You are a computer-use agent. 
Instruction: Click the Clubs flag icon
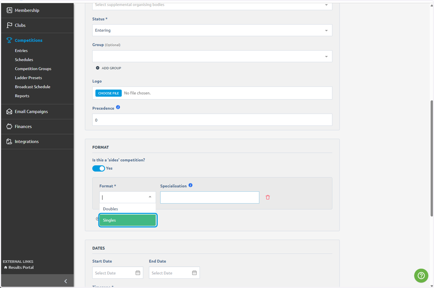click(9, 25)
